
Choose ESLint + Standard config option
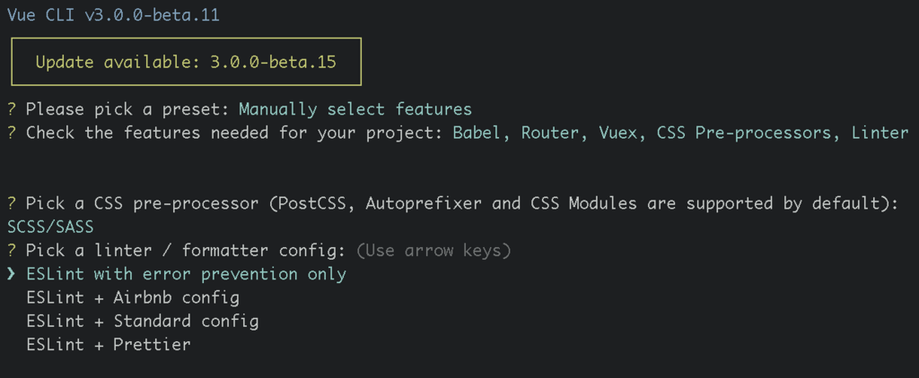point(143,321)
